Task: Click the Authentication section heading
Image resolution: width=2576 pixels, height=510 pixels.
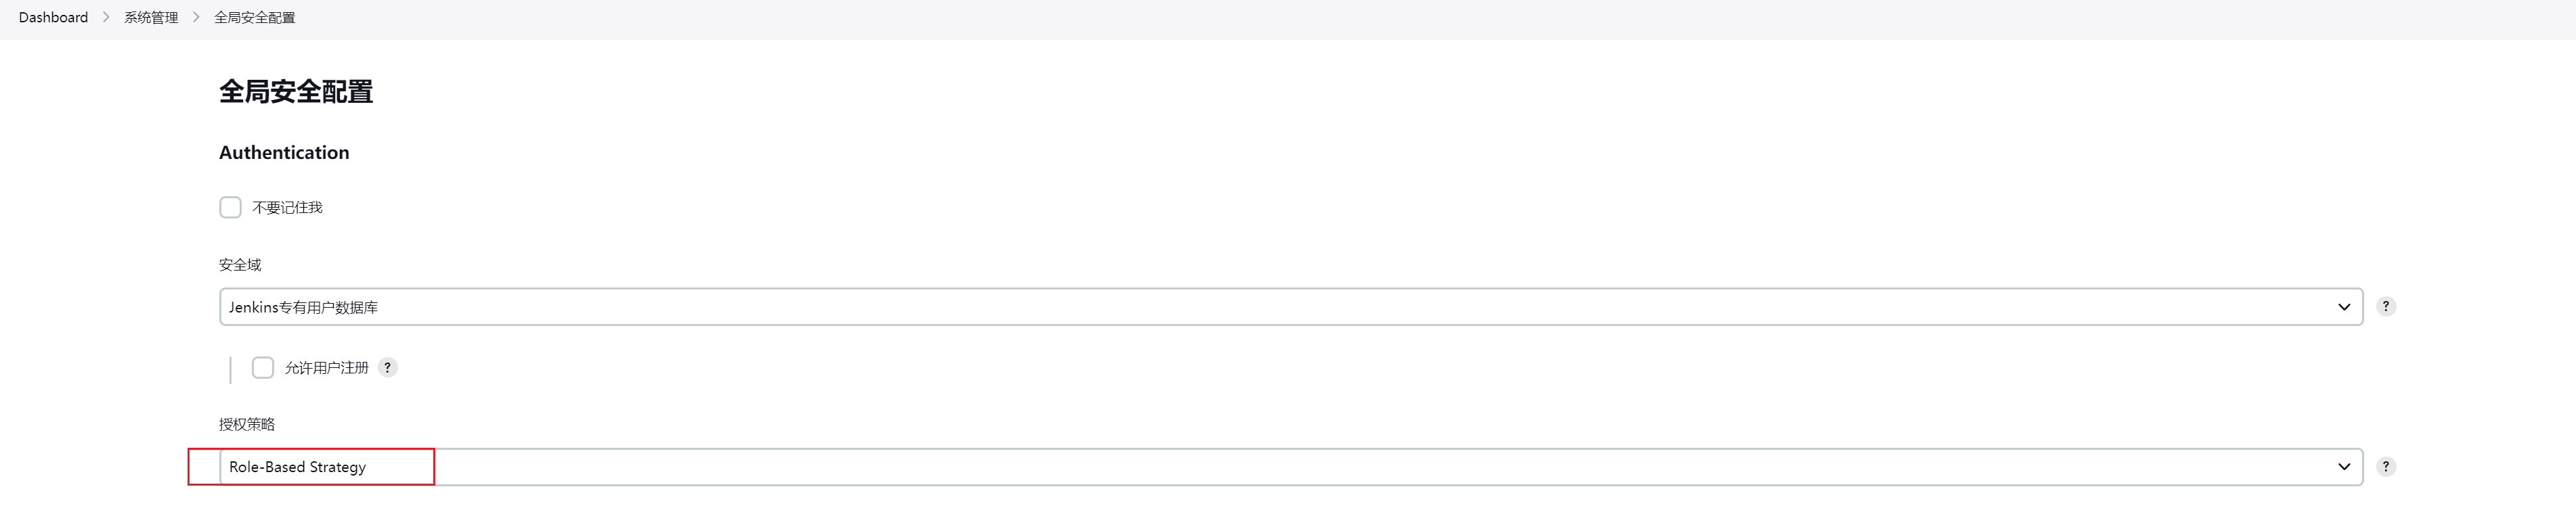Action: [x=284, y=152]
